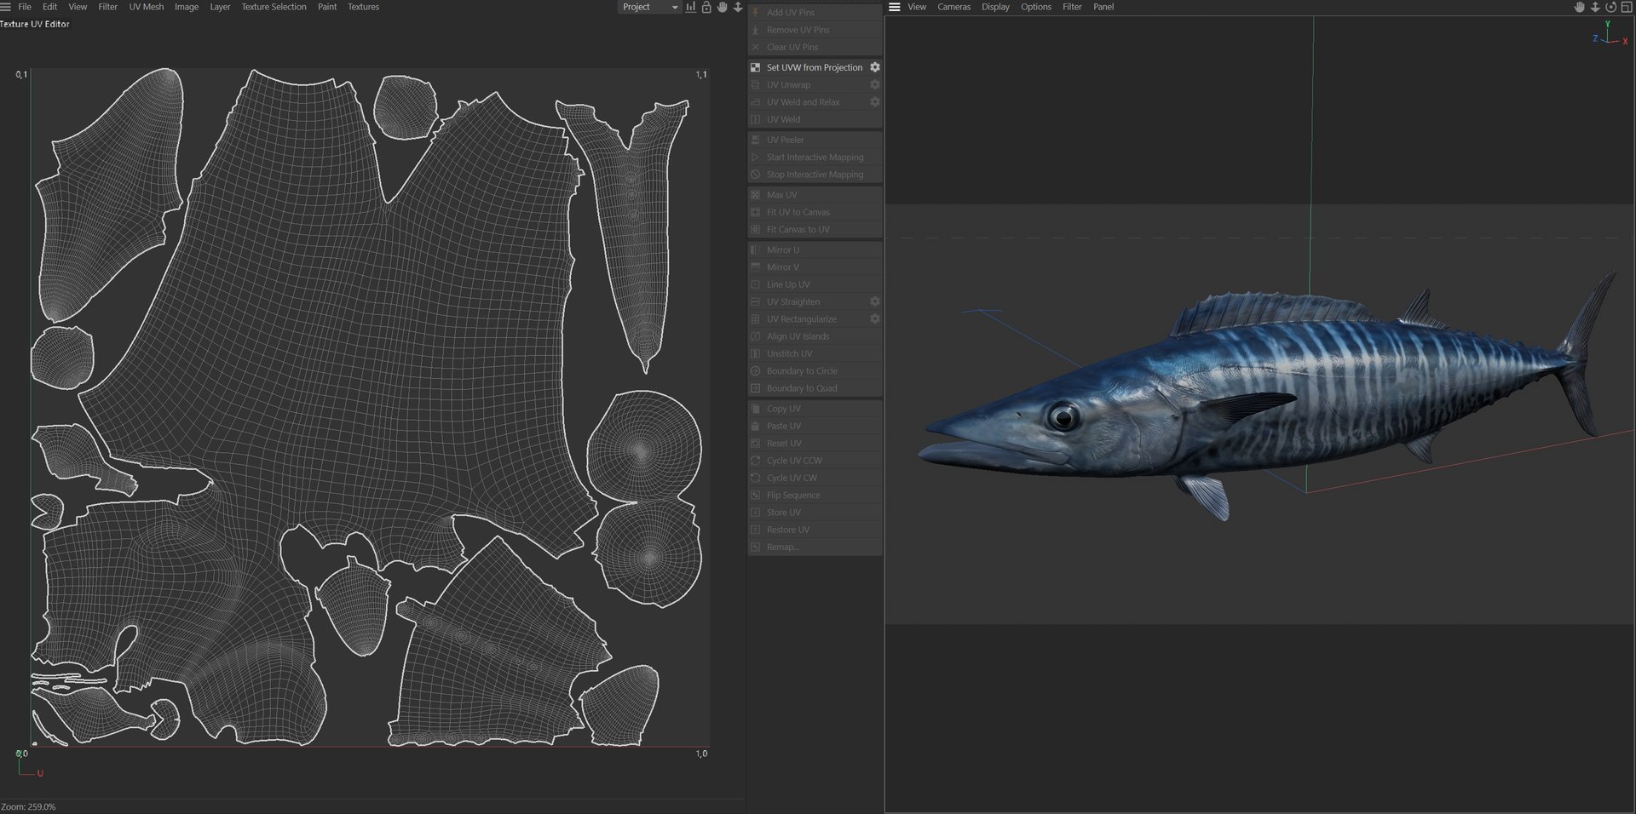Open the Layer menu
1636x814 pixels.
point(220,7)
